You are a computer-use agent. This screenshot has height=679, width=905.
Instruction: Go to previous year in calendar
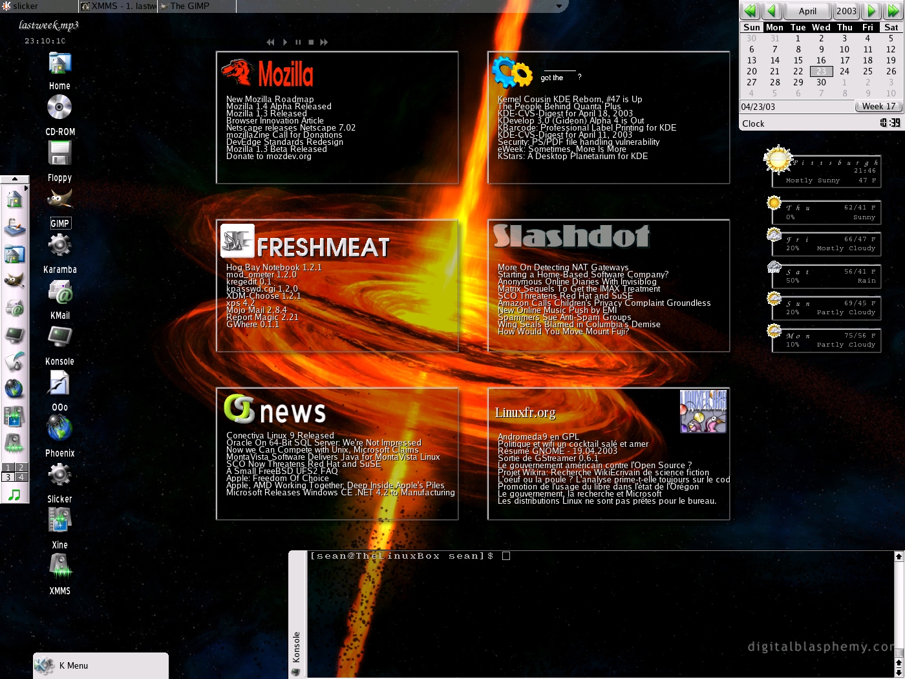tap(751, 11)
